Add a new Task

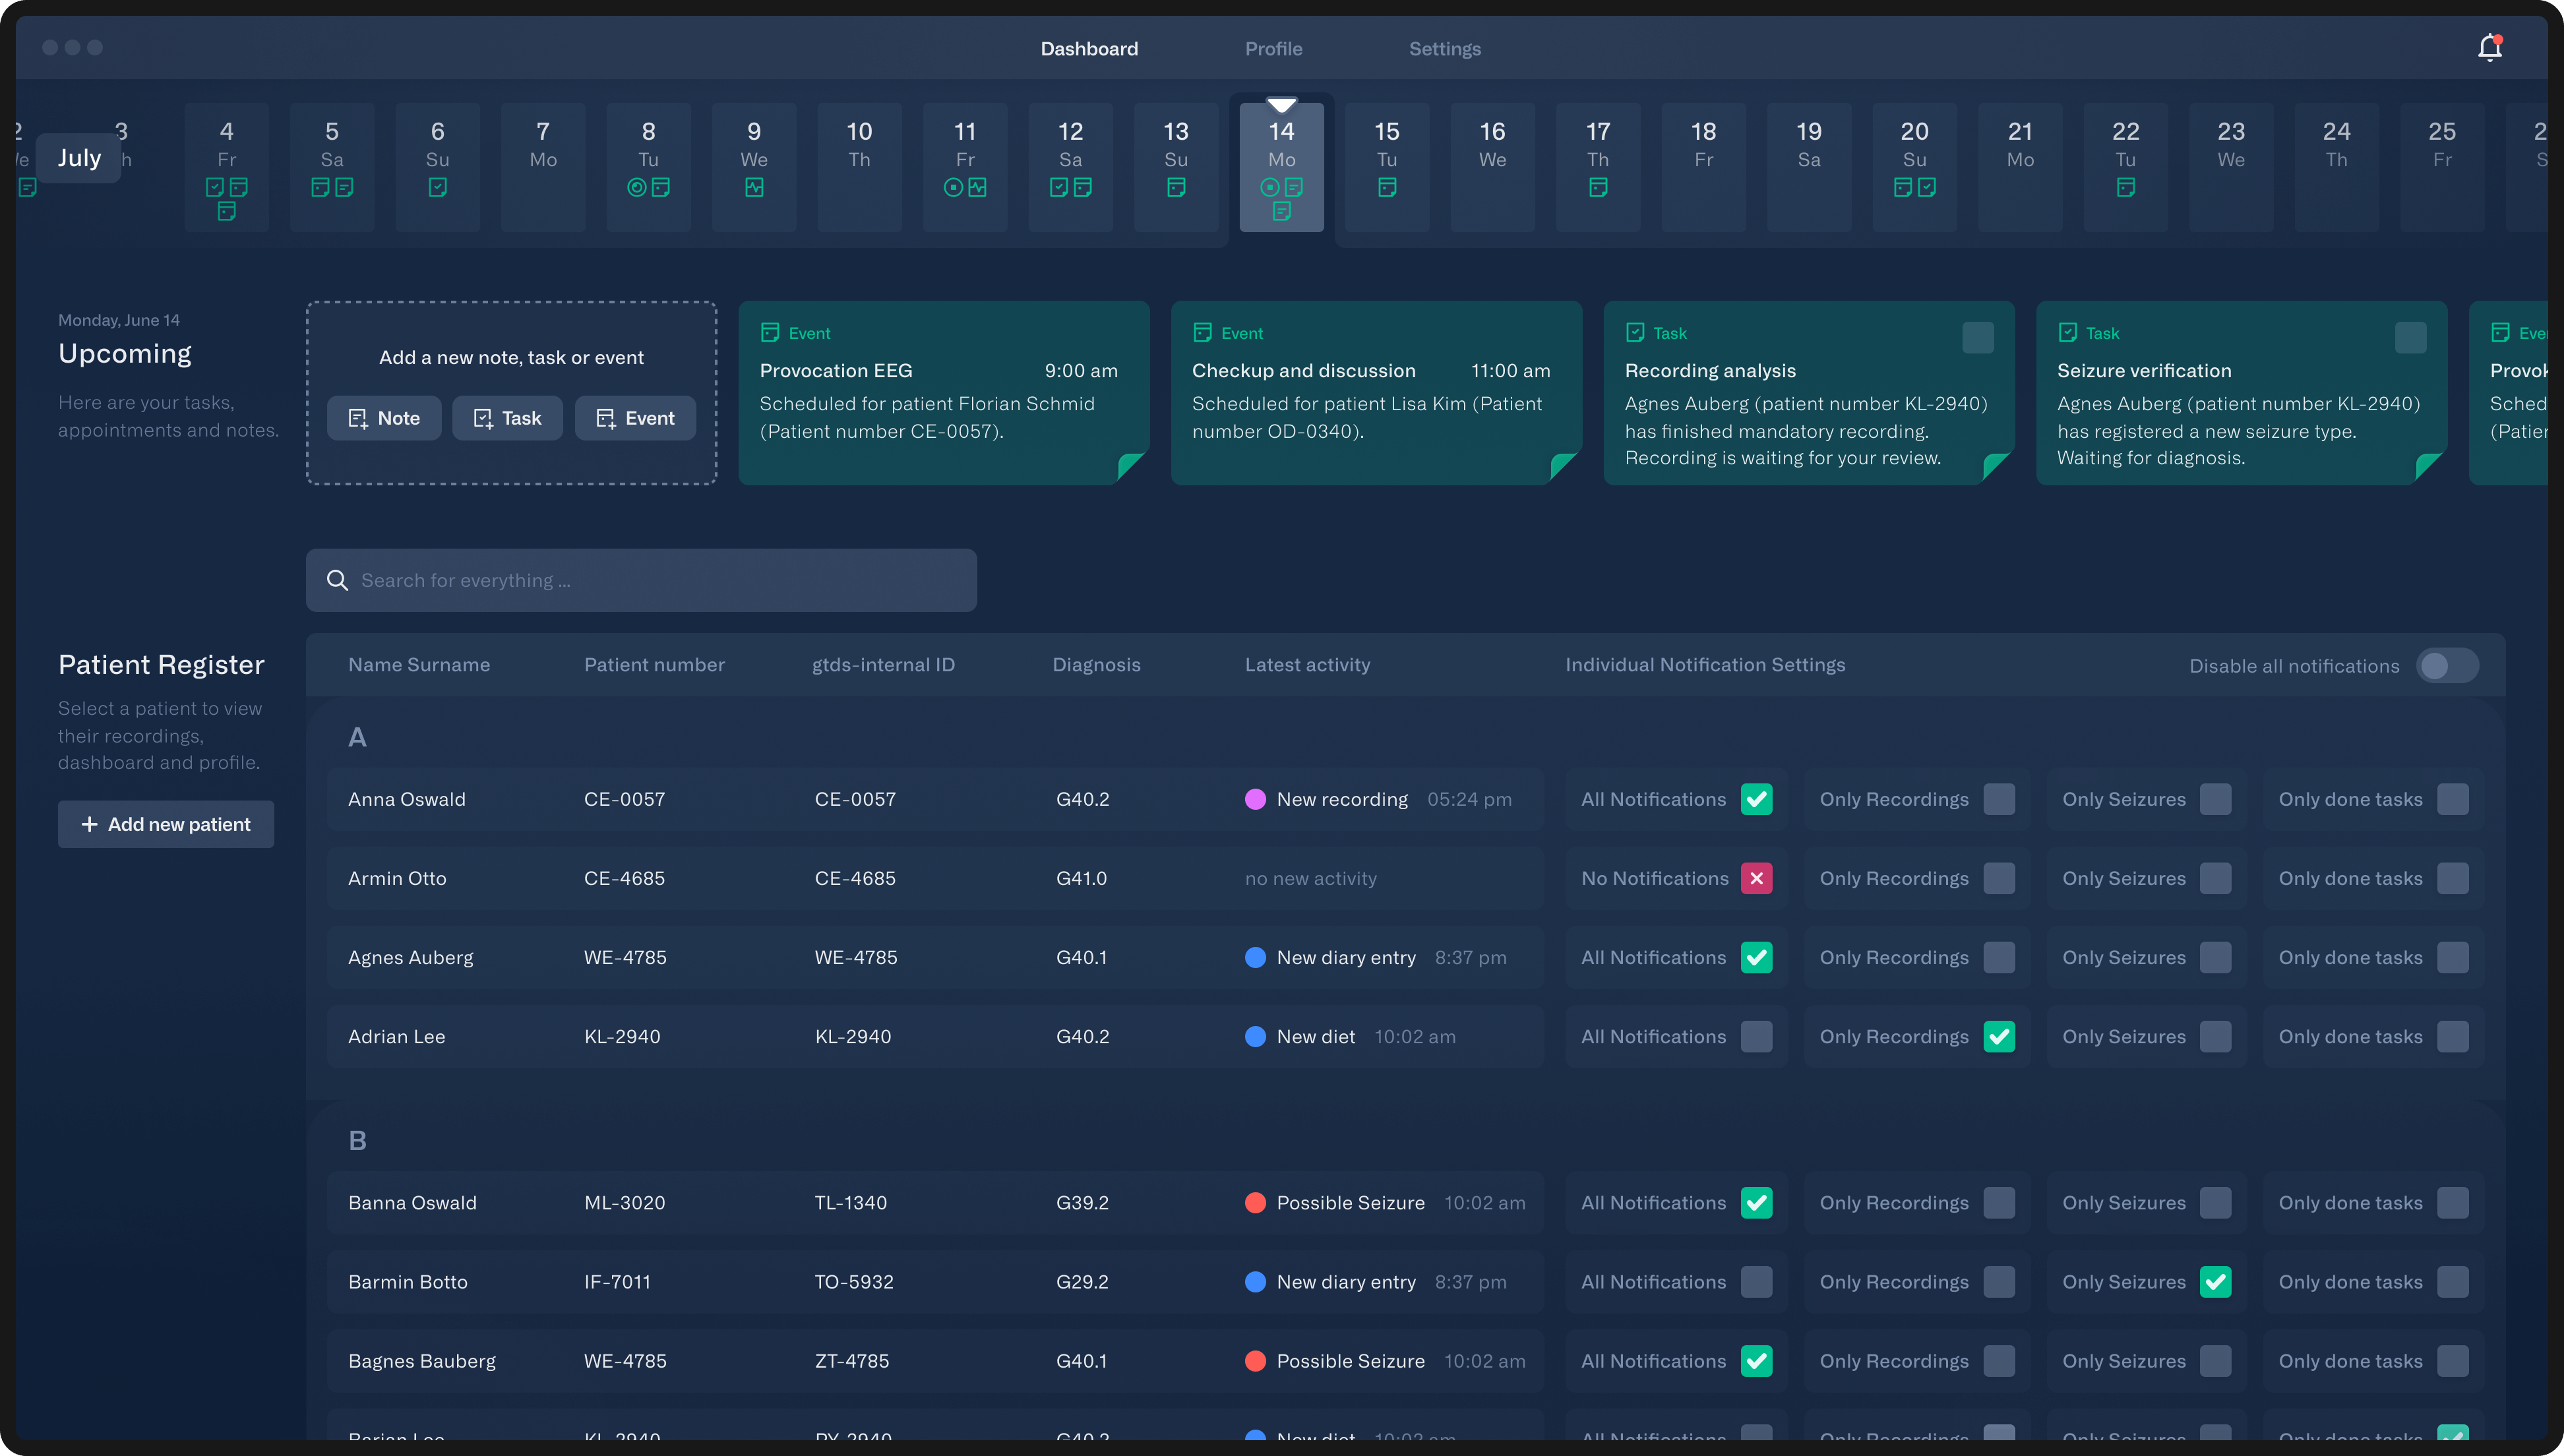pyautogui.click(x=507, y=418)
